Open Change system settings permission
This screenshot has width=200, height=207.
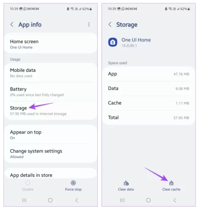[x=51, y=153]
